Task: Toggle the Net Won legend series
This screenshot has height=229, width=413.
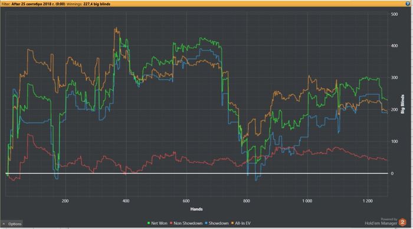Action: coord(158,223)
